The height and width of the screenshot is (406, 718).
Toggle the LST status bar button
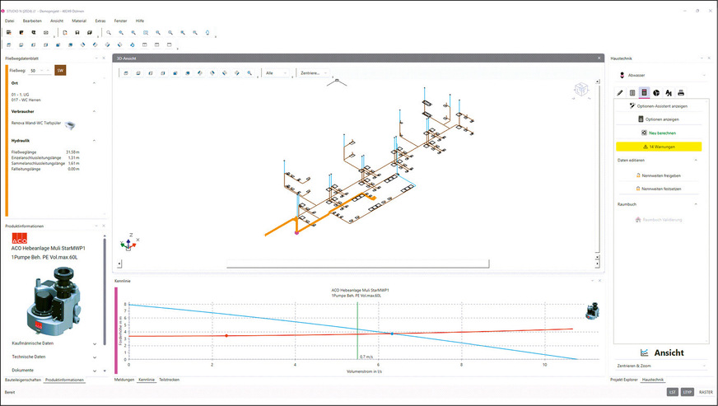673,393
